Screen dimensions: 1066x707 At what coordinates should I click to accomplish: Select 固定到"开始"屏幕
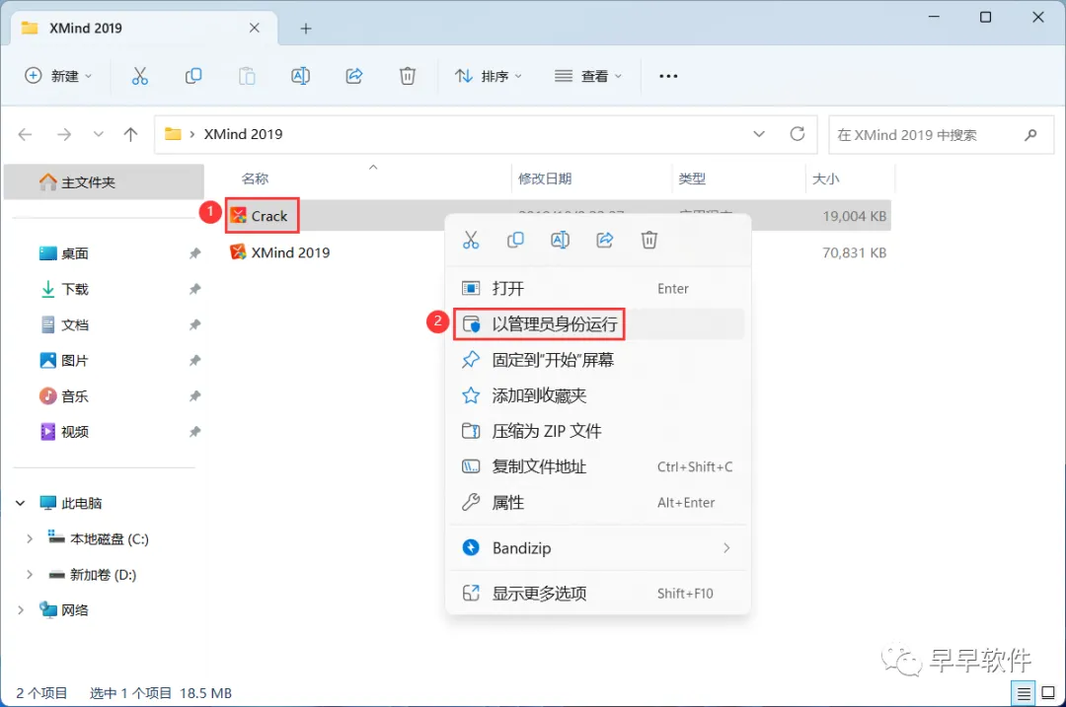(x=598, y=360)
